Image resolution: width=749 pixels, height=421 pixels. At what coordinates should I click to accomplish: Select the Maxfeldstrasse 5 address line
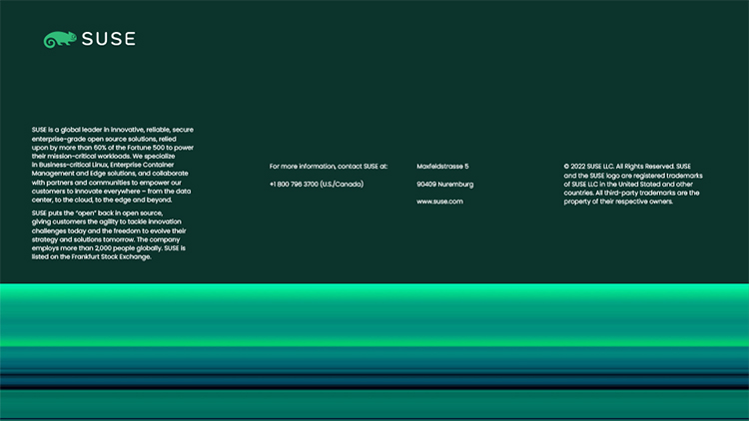(442, 166)
